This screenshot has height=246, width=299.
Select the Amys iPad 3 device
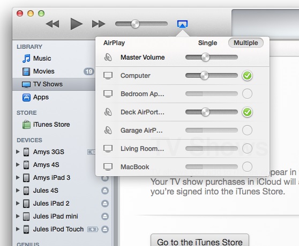point(51,178)
